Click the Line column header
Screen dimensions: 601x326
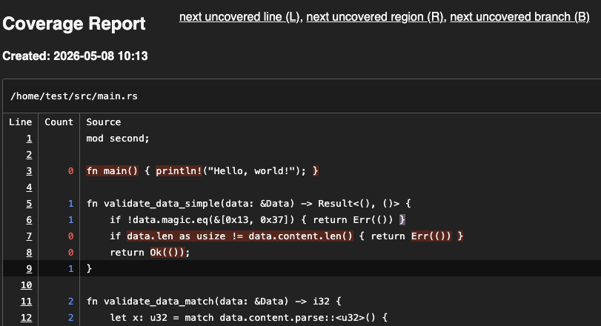point(20,122)
